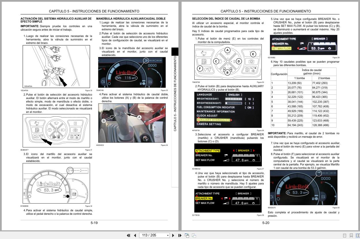The width and height of the screenshot is (360, 239).
Task: Click table cell 43,588 (165)
Action: tap(295, 107)
